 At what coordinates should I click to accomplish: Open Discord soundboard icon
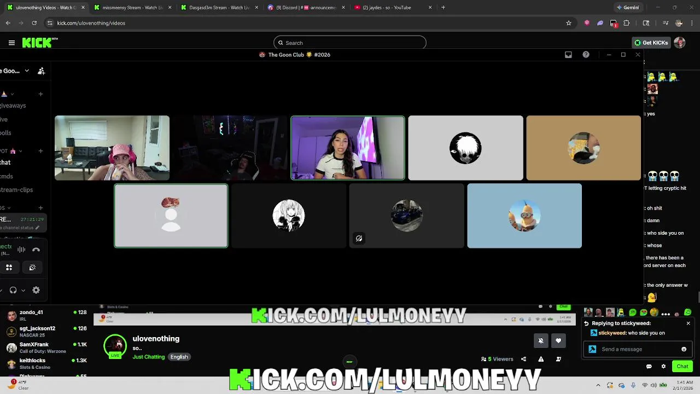pyautogui.click(x=32, y=268)
